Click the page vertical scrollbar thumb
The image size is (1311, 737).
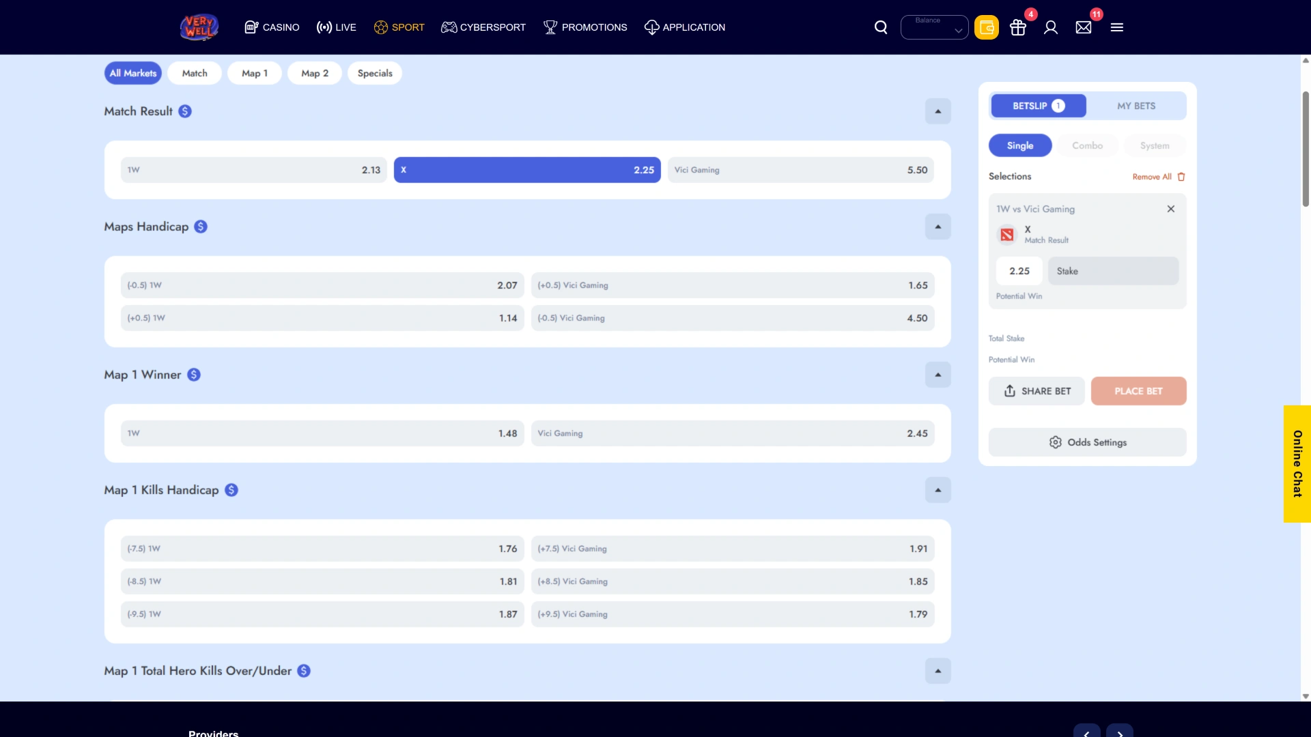pyautogui.click(x=1306, y=148)
